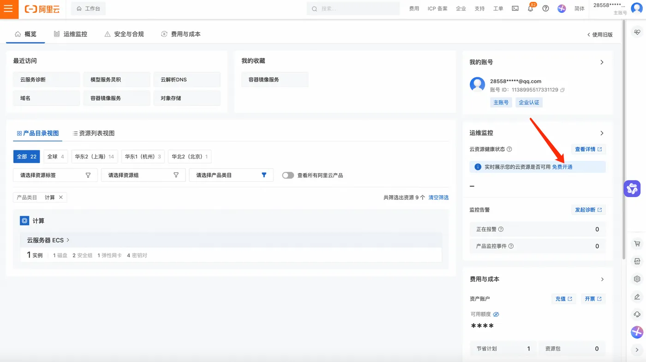Click the 计算 category chip icon

pyautogui.click(x=24, y=221)
